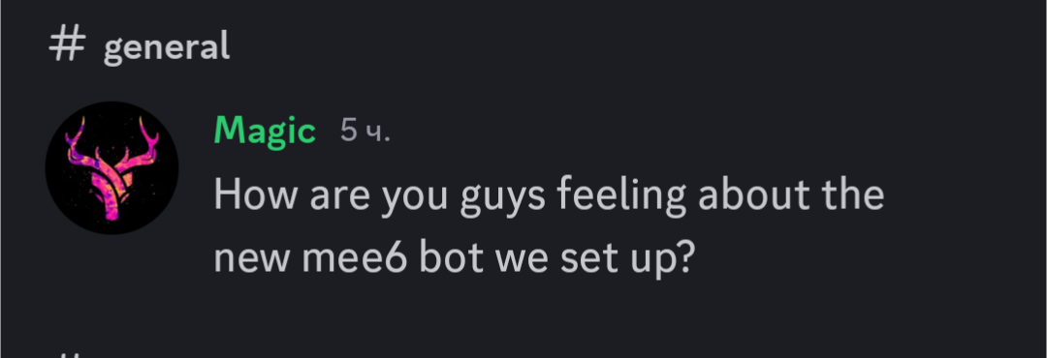Click the 5 ч. message timestamp
This screenshot has width=1047, height=358.
click(365, 131)
